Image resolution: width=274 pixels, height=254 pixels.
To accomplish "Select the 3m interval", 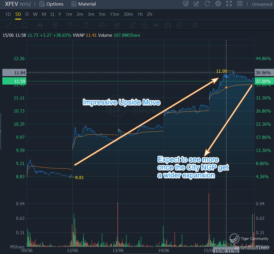I will click(x=91, y=14).
